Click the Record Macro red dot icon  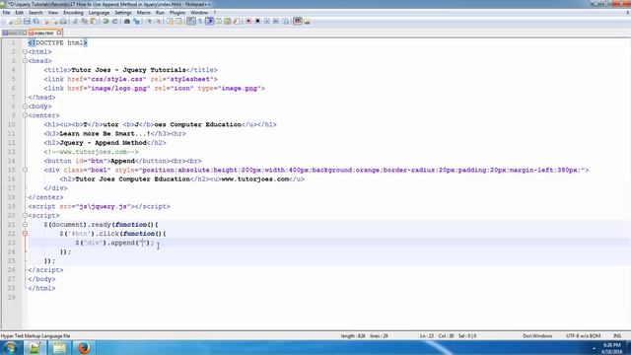248,22
